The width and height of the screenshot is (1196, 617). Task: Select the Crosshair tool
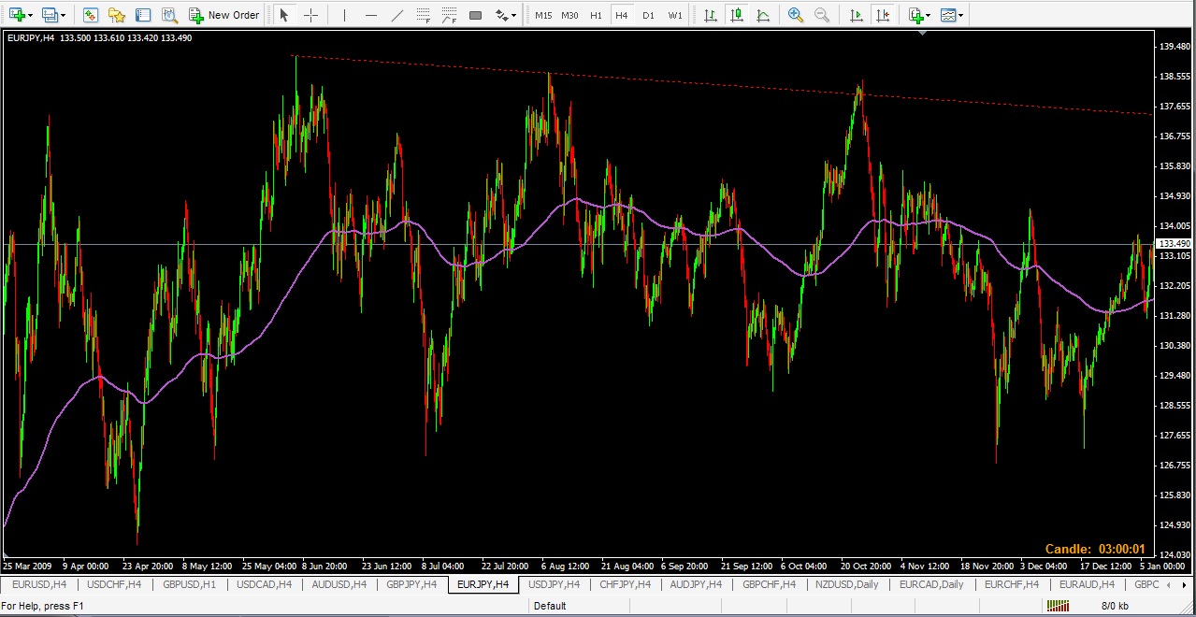[x=311, y=15]
